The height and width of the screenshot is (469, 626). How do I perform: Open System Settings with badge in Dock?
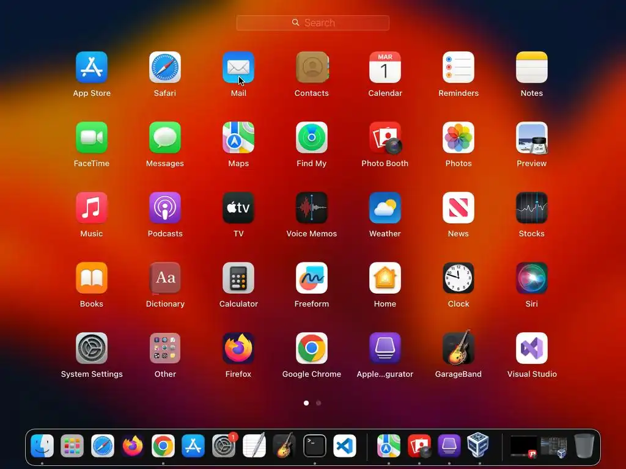[224, 445]
